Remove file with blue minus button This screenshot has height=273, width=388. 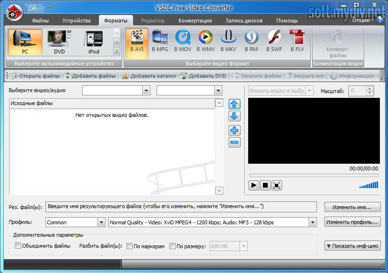pyautogui.click(x=234, y=142)
